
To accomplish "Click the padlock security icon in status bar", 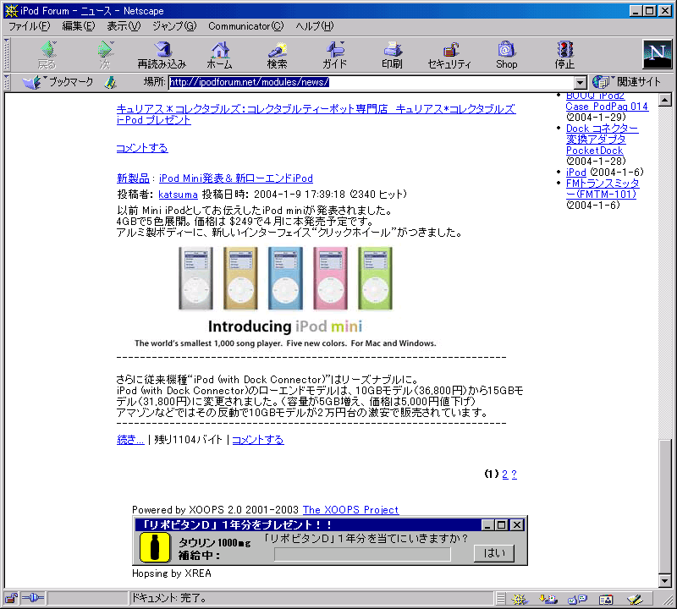I will pos(11,598).
